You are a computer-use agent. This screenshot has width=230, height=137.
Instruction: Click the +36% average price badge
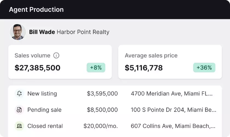204,68
